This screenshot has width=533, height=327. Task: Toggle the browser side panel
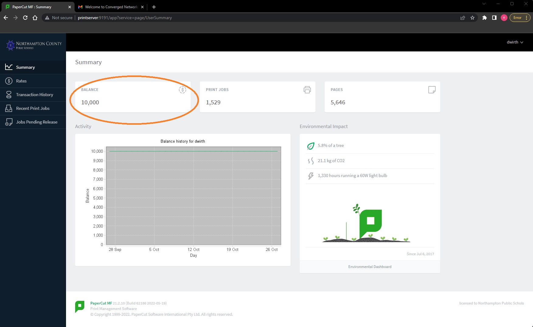tap(494, 18)
